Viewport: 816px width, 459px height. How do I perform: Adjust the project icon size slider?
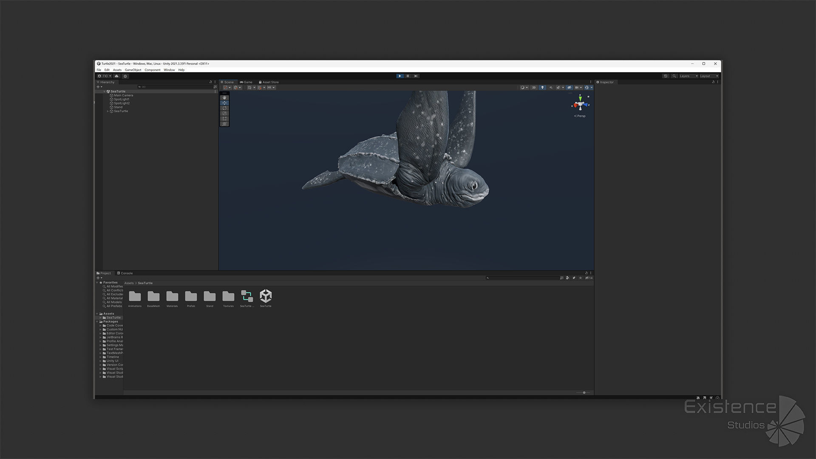tap(584, 393)
